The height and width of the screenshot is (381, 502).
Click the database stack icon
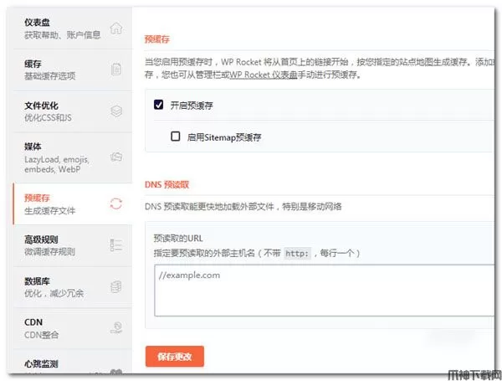click(116, 286)
